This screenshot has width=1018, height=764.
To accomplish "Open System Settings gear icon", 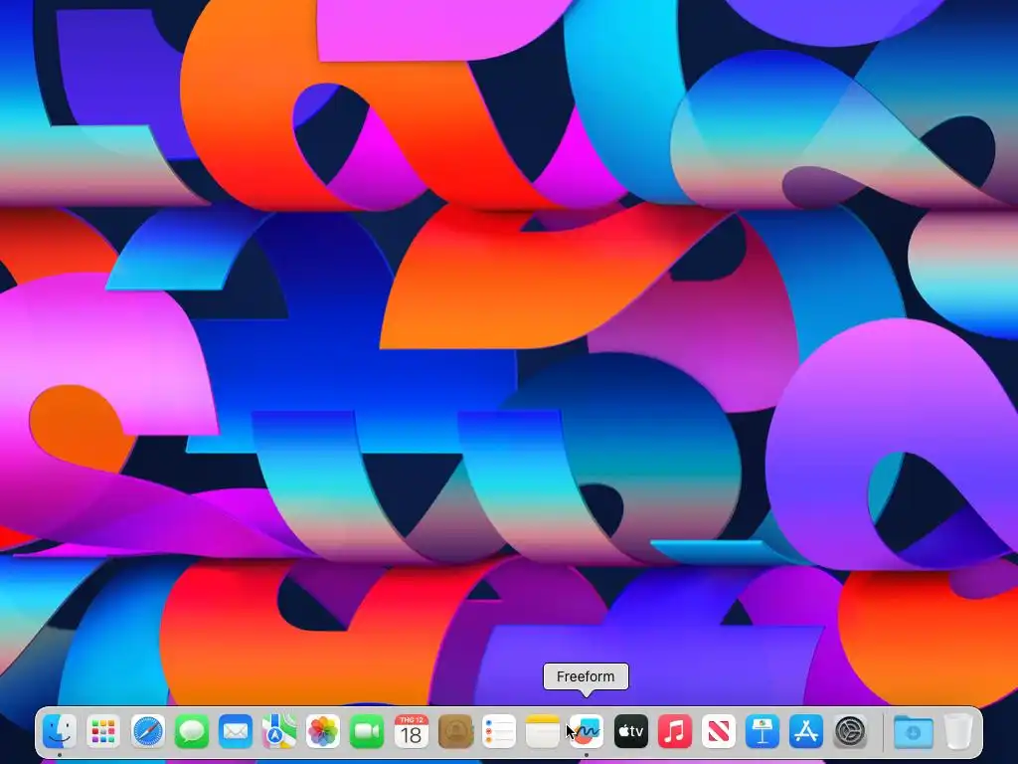I will click(850, 731).
